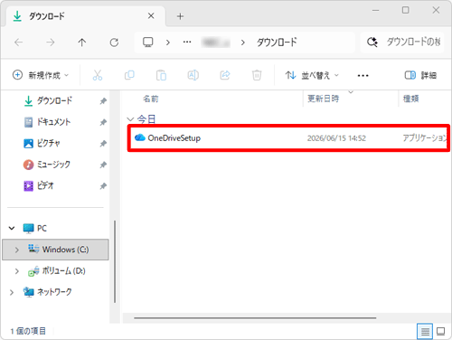452x340 pixels.
Task: Select PC in the navigation pane
Action: coord(42,228)
